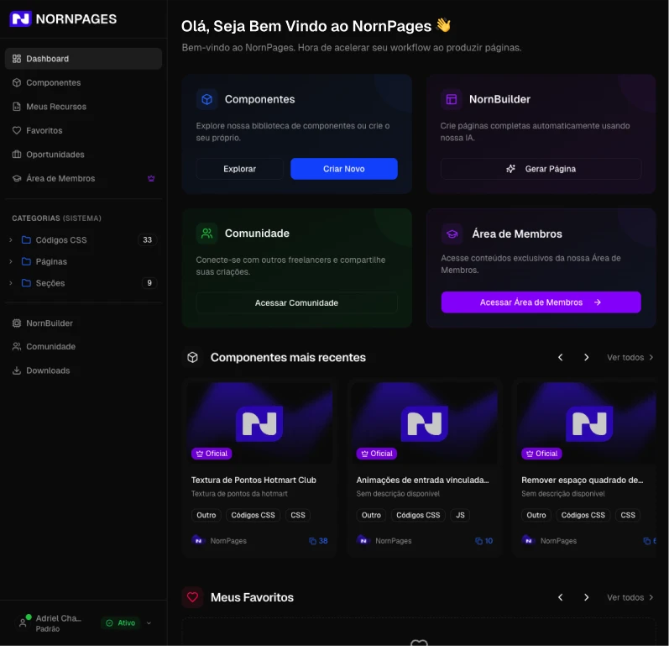Click the Meus Recursos file icon
This screenshot has height=646, width=669.
(17, 107)
